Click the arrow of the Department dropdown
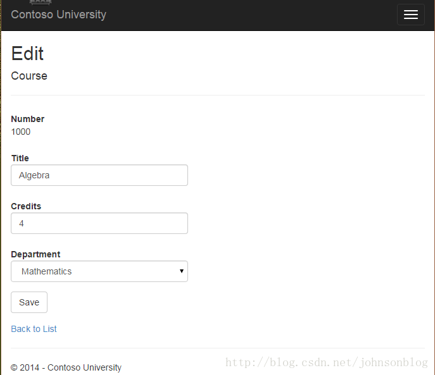The width and height of the screenshot is (435, 375). point(182,271)
